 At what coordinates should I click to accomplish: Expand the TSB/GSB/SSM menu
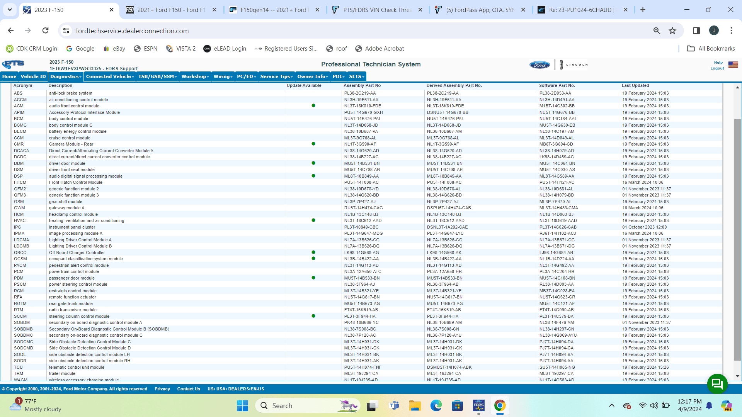pos(157,76)
